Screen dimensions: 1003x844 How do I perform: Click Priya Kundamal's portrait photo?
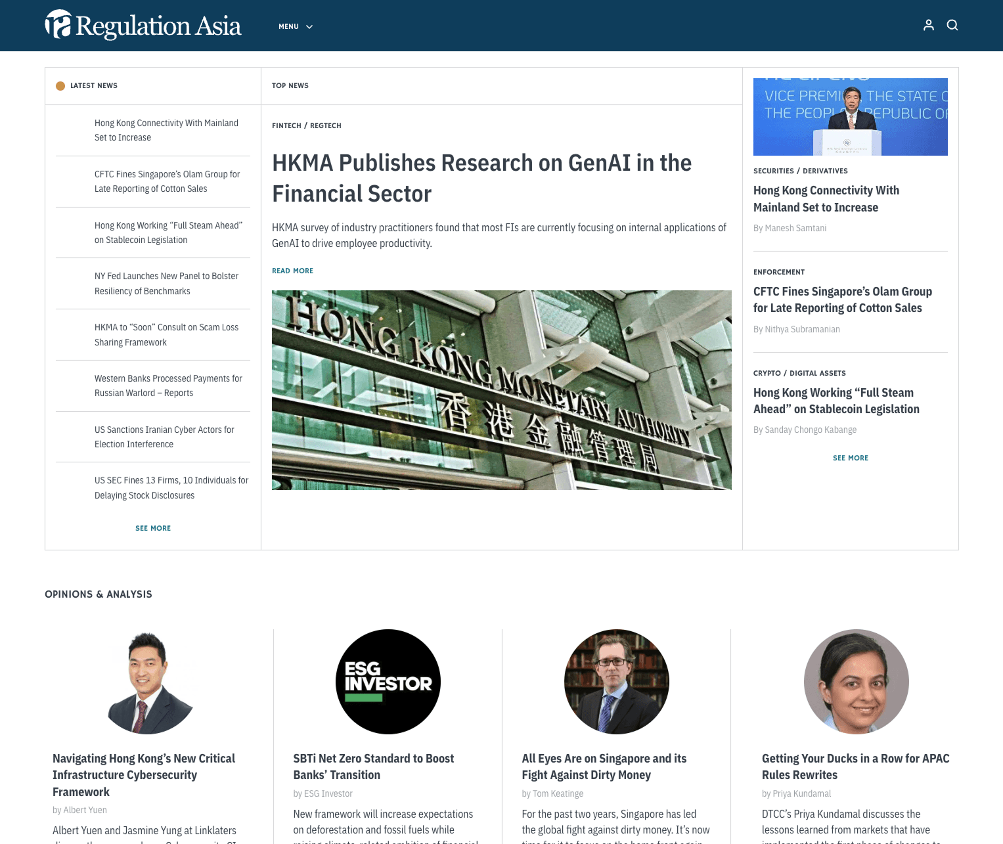tap(857, 682)
